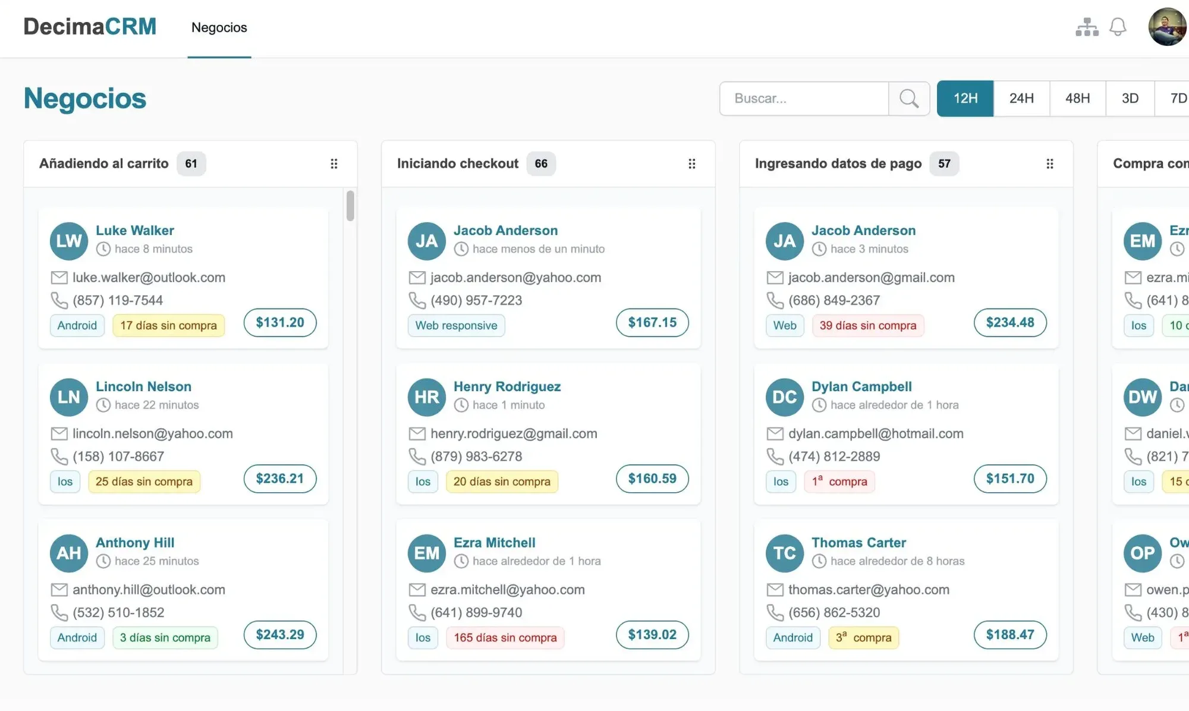The image size is (1189, 711).
Task: Click the phone icon beside (158) 107-8667
Action: click(59, 457)
